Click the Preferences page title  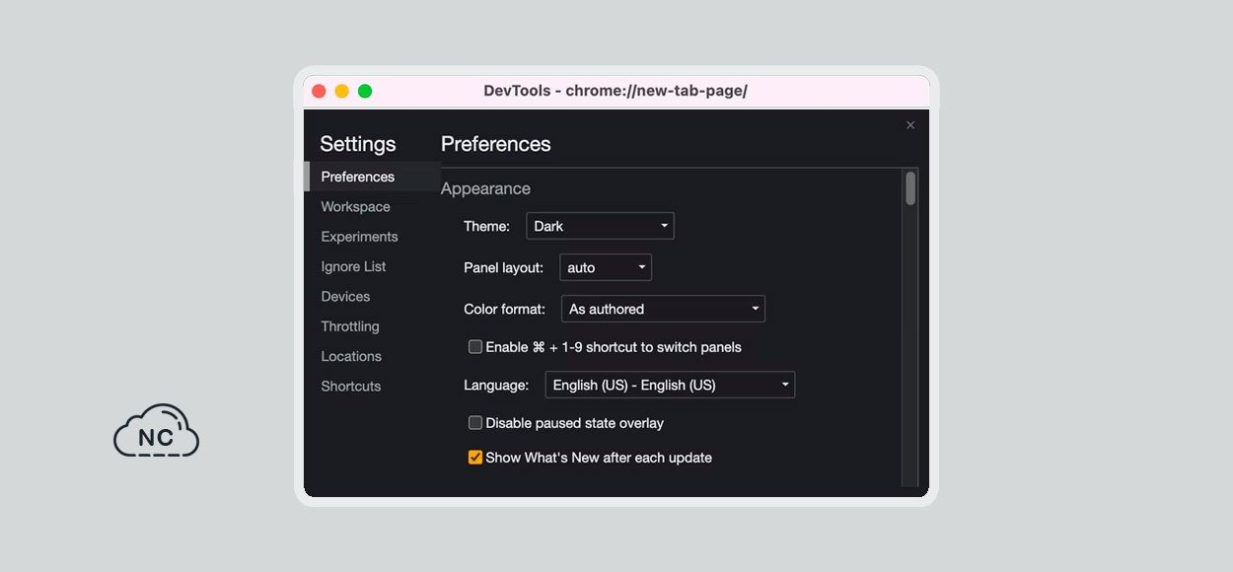coord(495,144)
